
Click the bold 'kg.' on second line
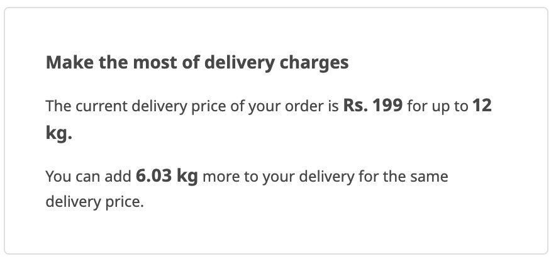click(59, 133)
